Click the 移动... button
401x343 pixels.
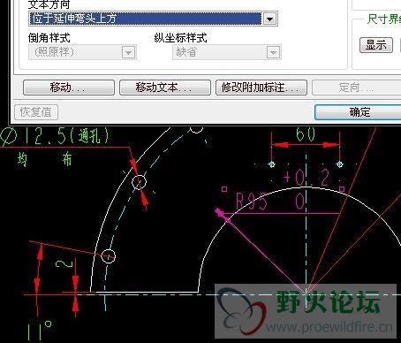(x=69, y=88)
